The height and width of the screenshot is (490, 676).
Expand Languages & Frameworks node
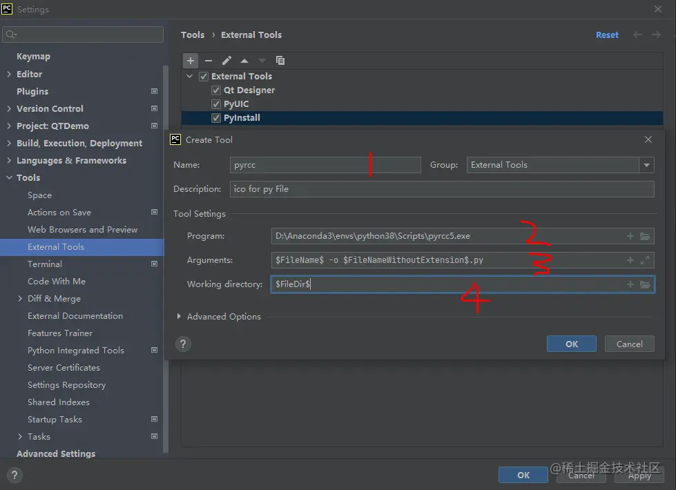point(9,160)
